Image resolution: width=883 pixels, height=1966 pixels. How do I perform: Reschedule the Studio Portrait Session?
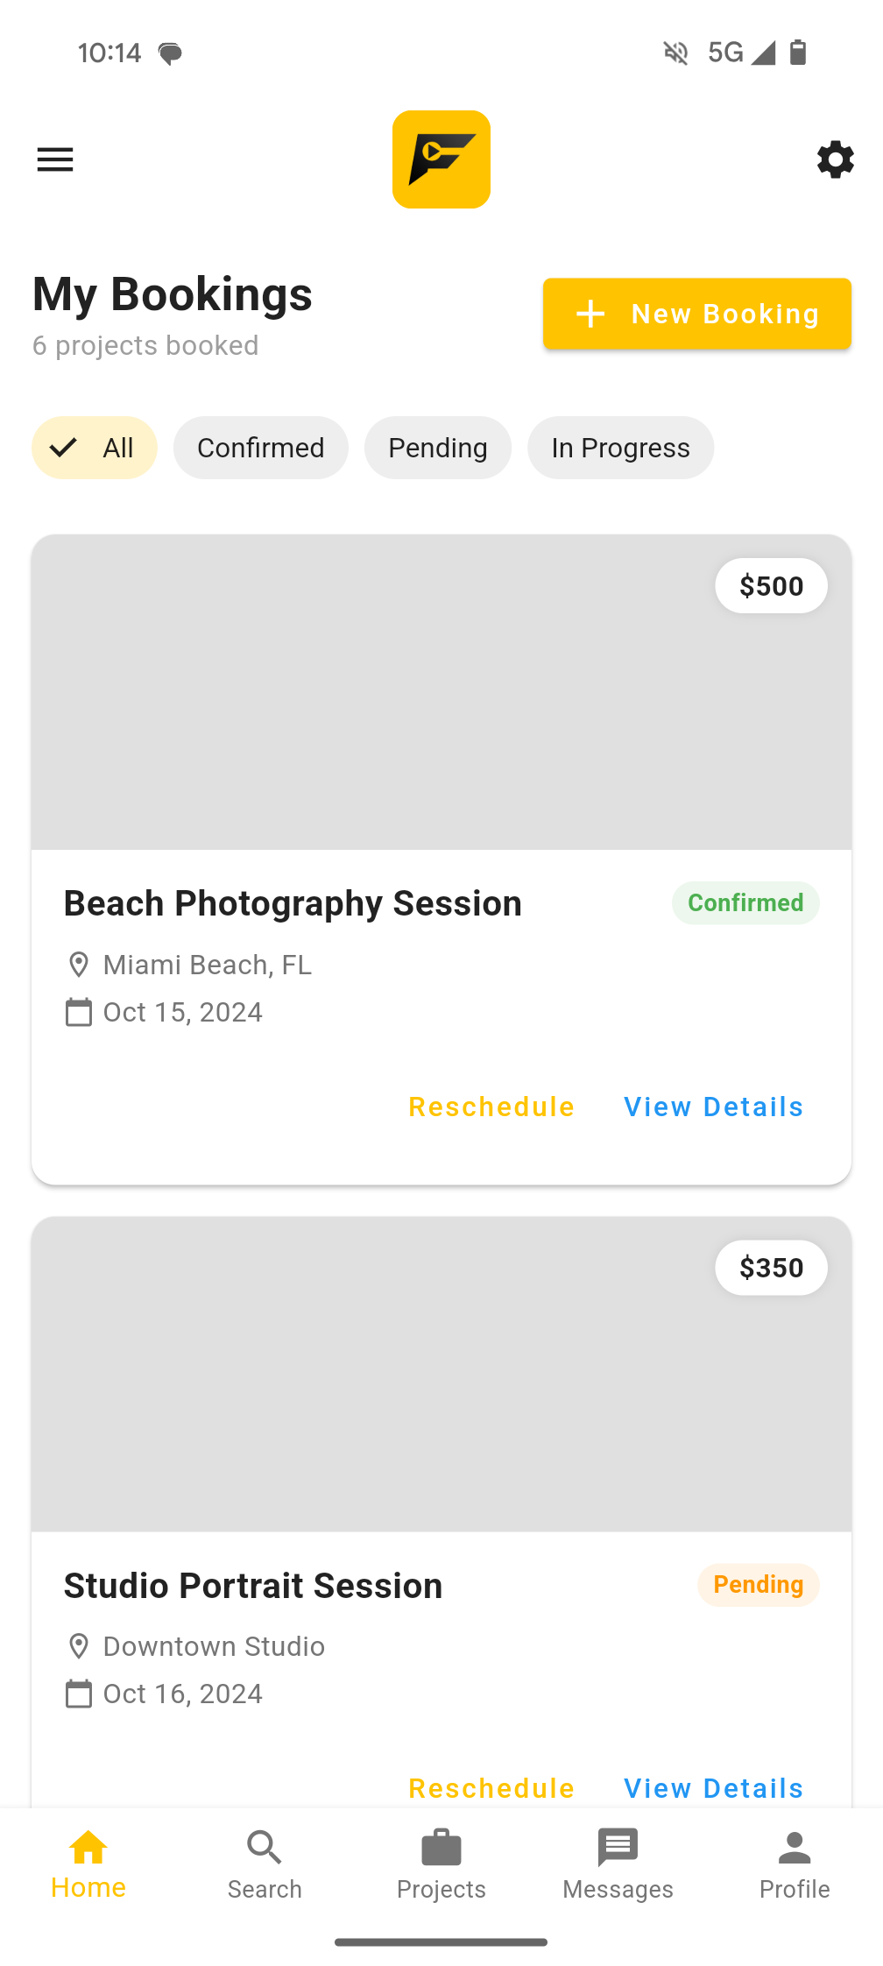(491, 1787)
